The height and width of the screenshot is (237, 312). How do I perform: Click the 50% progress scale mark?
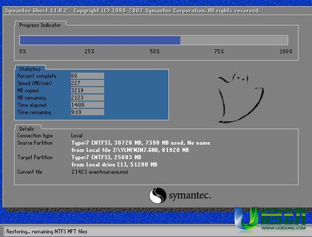pos(155,52)
